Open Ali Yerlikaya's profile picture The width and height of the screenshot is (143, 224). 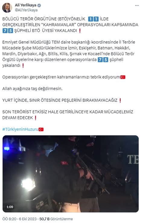[x=7, y=8]
